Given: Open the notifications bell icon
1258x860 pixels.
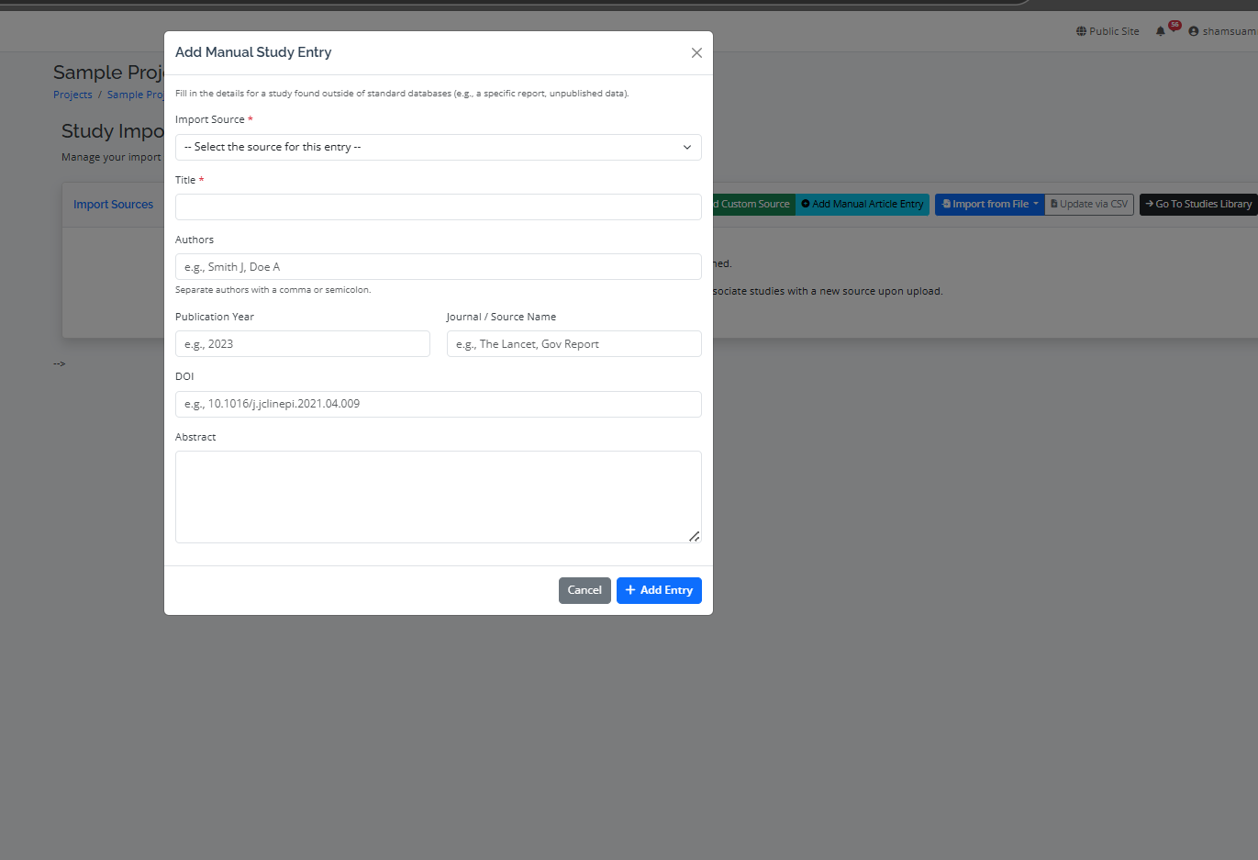Looking at the screenshot, I should (x=1161, y=31).
